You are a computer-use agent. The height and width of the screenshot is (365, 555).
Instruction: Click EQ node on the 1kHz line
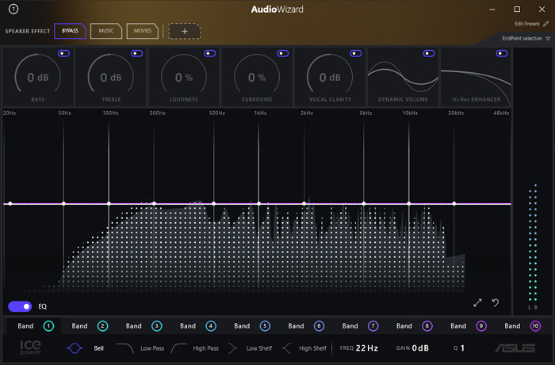(x=258, y=203)
